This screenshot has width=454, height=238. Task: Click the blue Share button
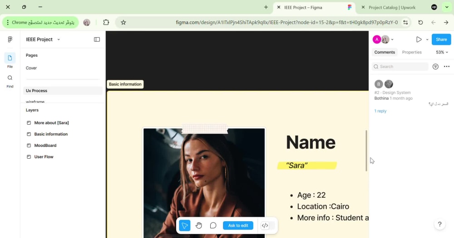(x=441, y=39)
